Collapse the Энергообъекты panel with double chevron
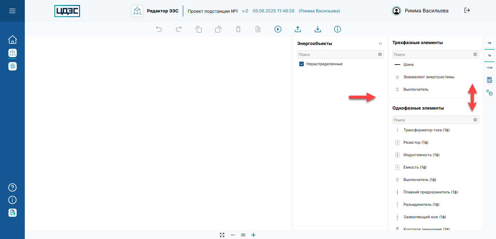 point(380,43)
